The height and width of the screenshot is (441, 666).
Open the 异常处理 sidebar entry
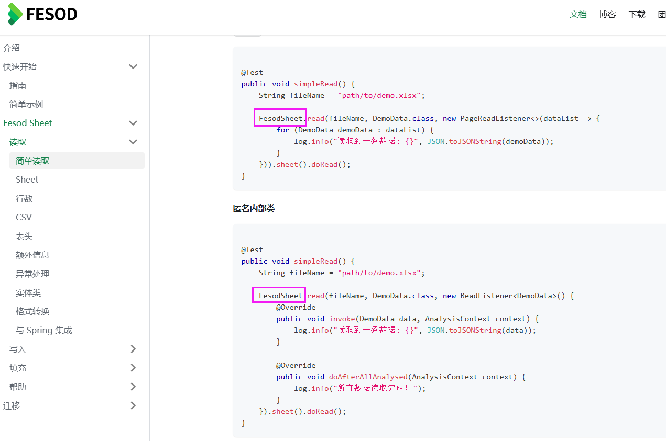click(x=32, y=274)
